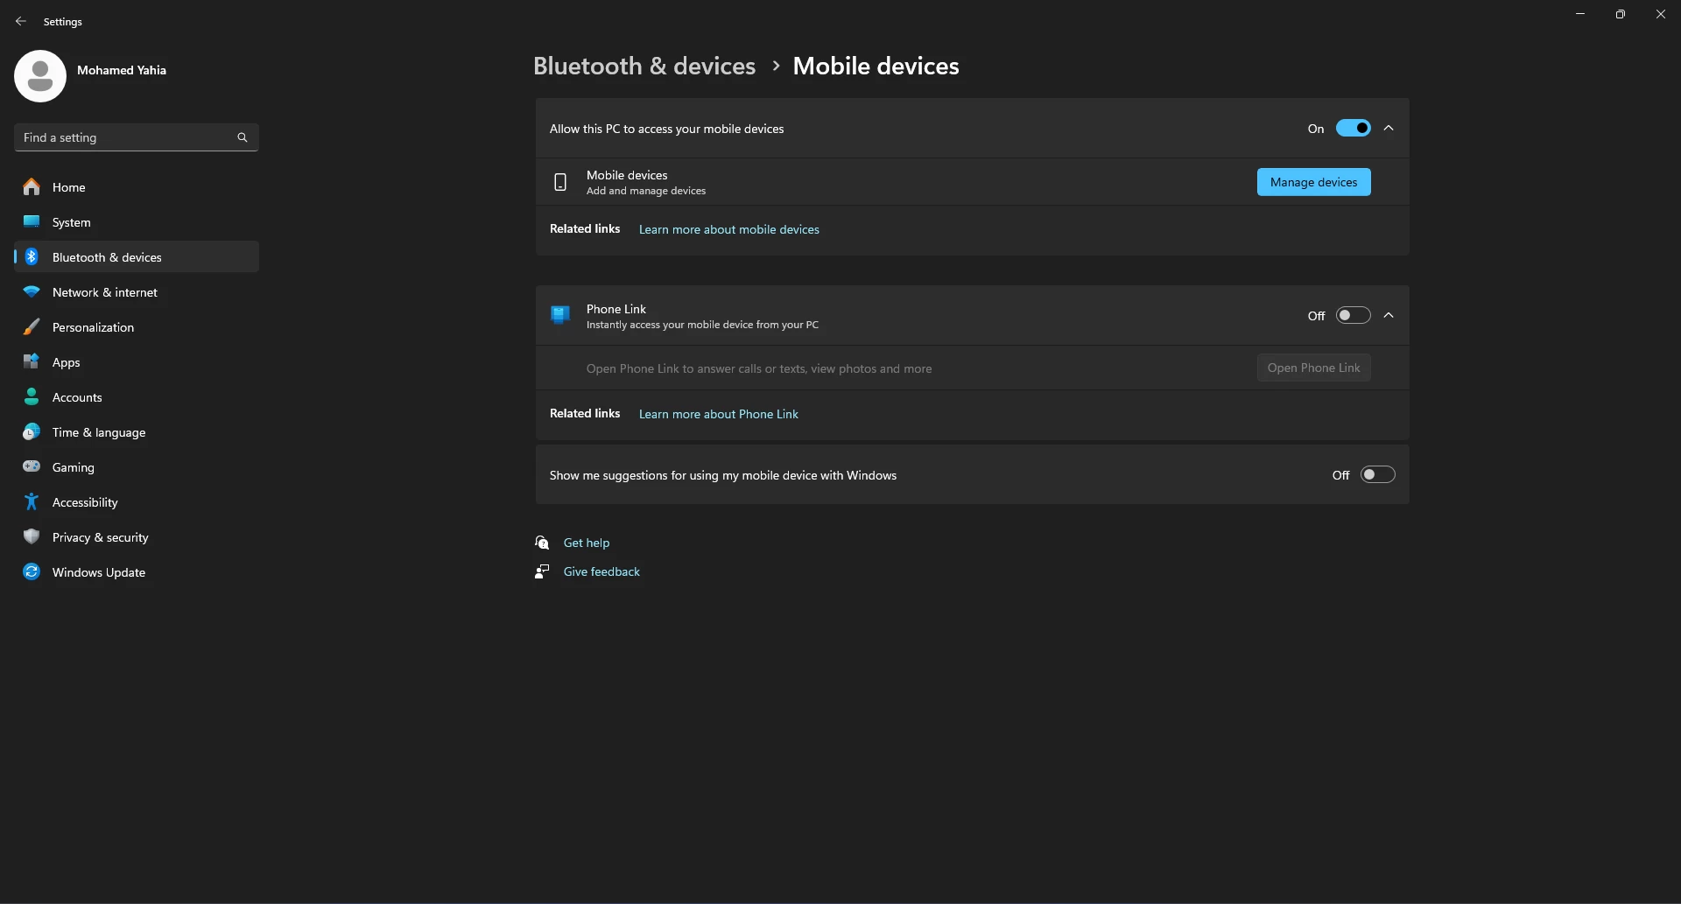Click the Give feedback link
This screenshot has height=904, width=1681.
point(601,571)
